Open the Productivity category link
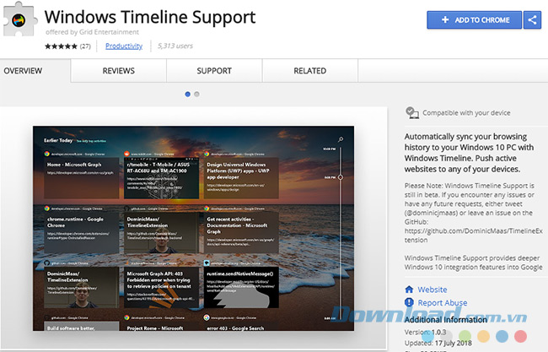548x352 pixels. (124, 46)
